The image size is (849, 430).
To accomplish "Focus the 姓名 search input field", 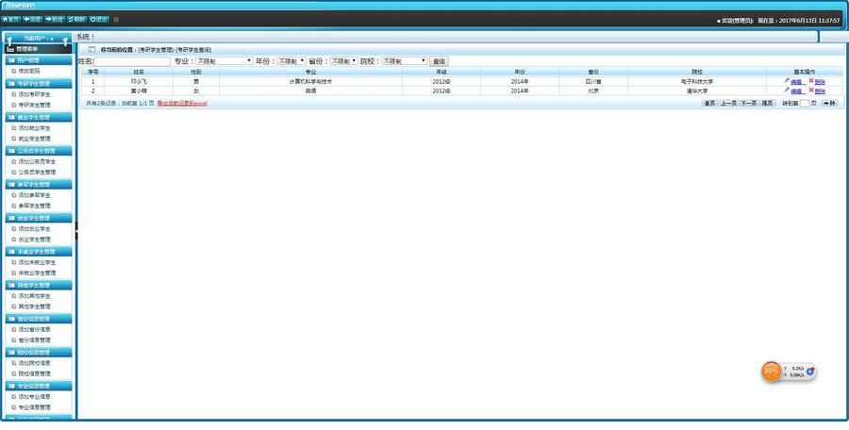I will (x=132, y=61).
